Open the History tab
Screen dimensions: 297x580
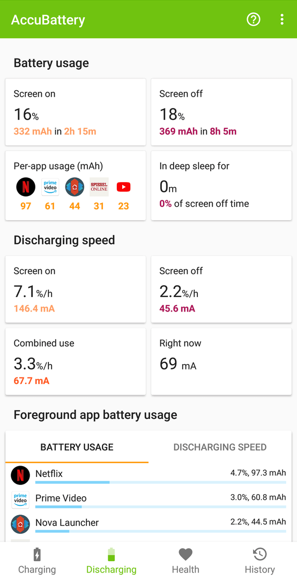click(x=259, y=561)
